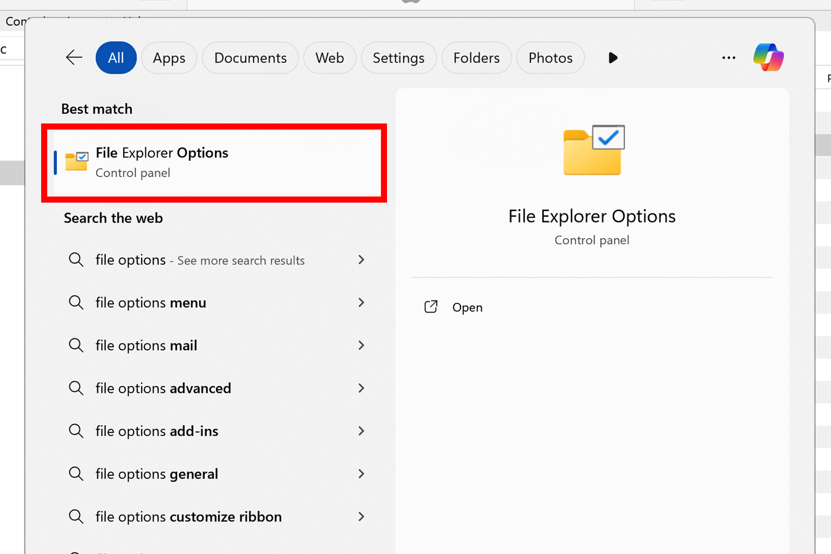
Task: Select the All filter tab
Action: click(x=116, y=57)
